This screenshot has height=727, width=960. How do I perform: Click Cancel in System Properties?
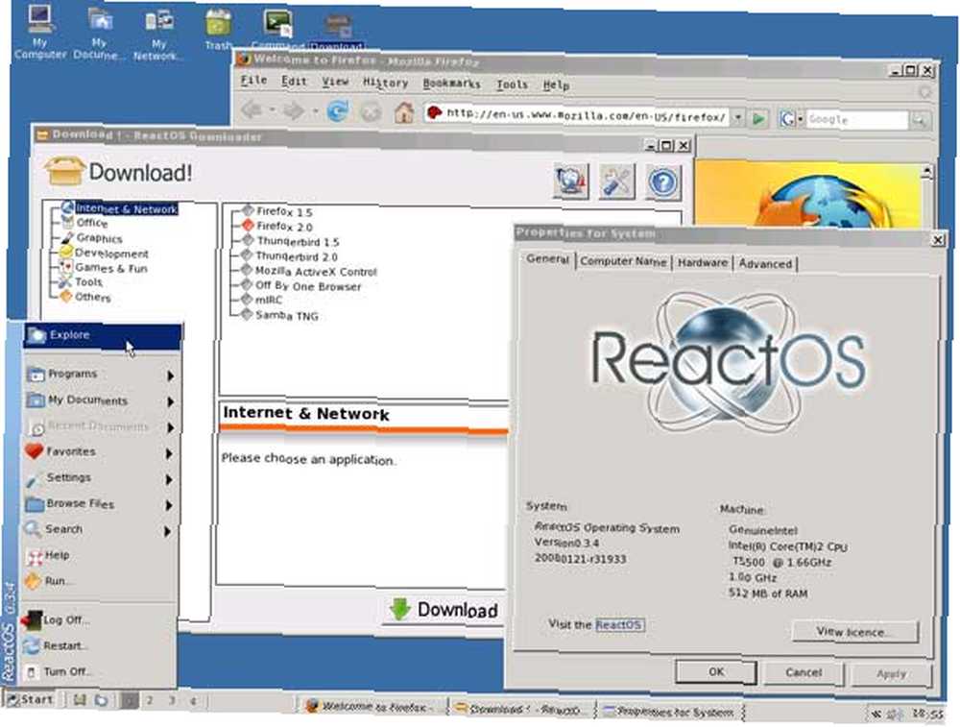point(804,673)
